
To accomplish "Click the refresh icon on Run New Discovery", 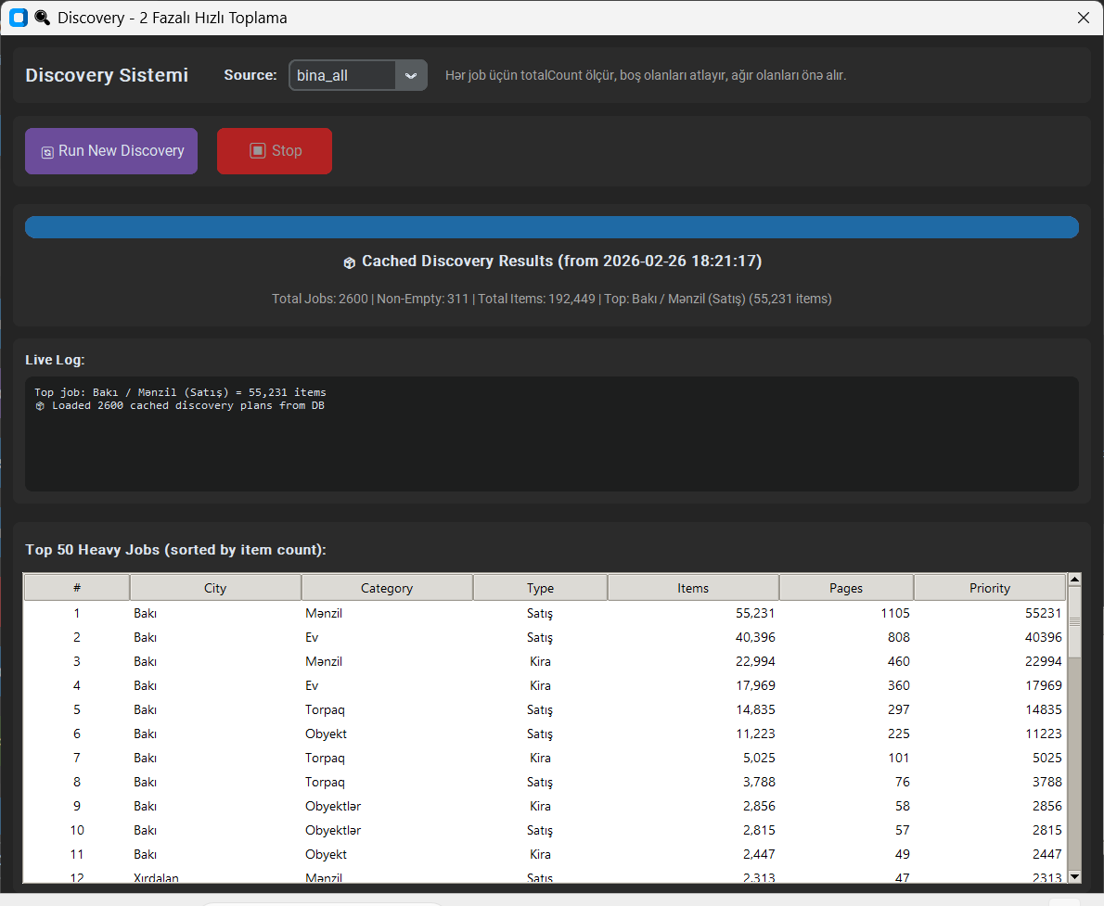I will pos(47,152).
